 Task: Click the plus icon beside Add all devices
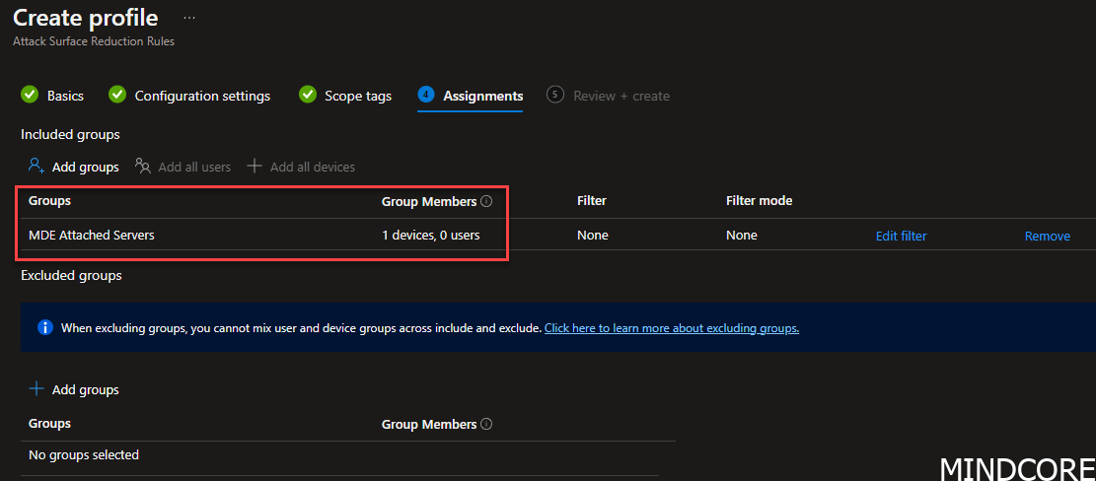click(x=256, y=167)
